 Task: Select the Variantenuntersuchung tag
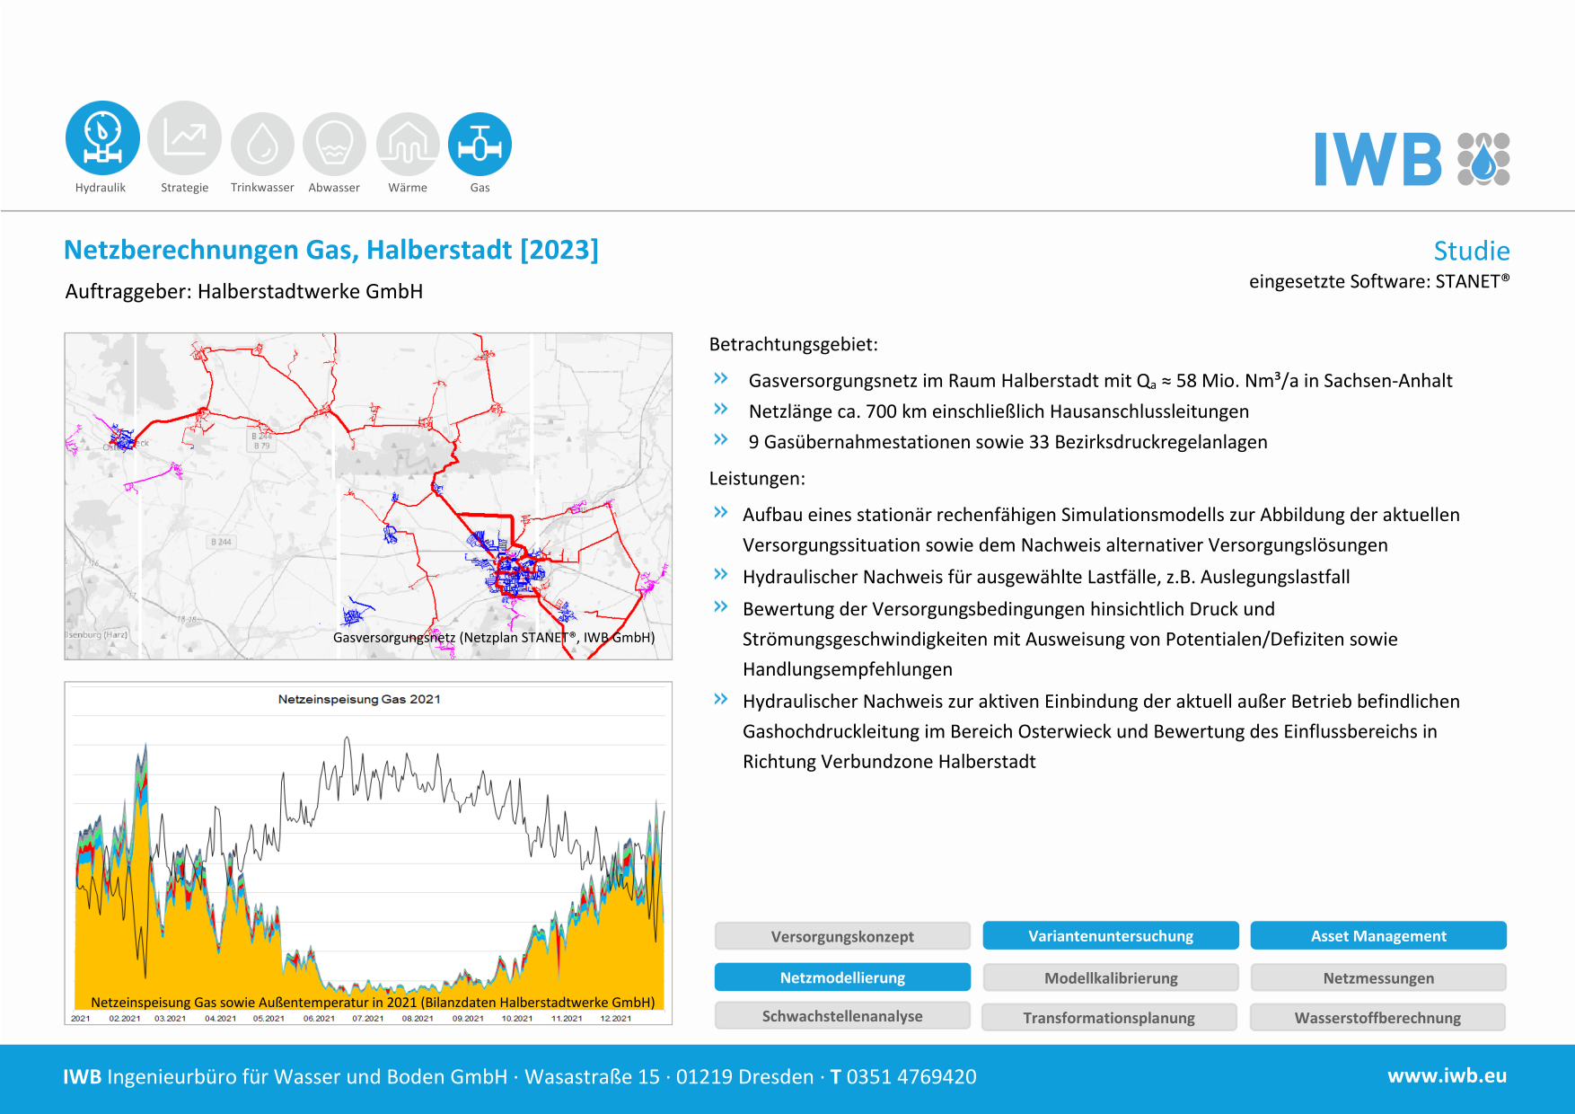tap(1110, 936)
